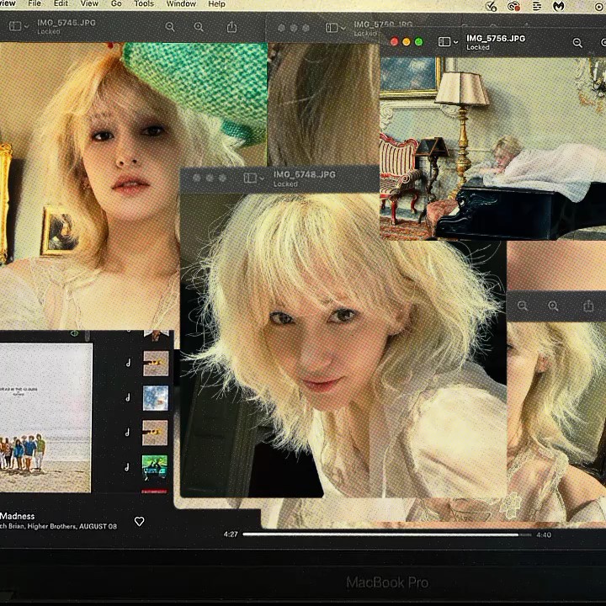The image size is (606, 606).
Task: Open the Window menu in the menu bar
Action: tap(181, 4)
